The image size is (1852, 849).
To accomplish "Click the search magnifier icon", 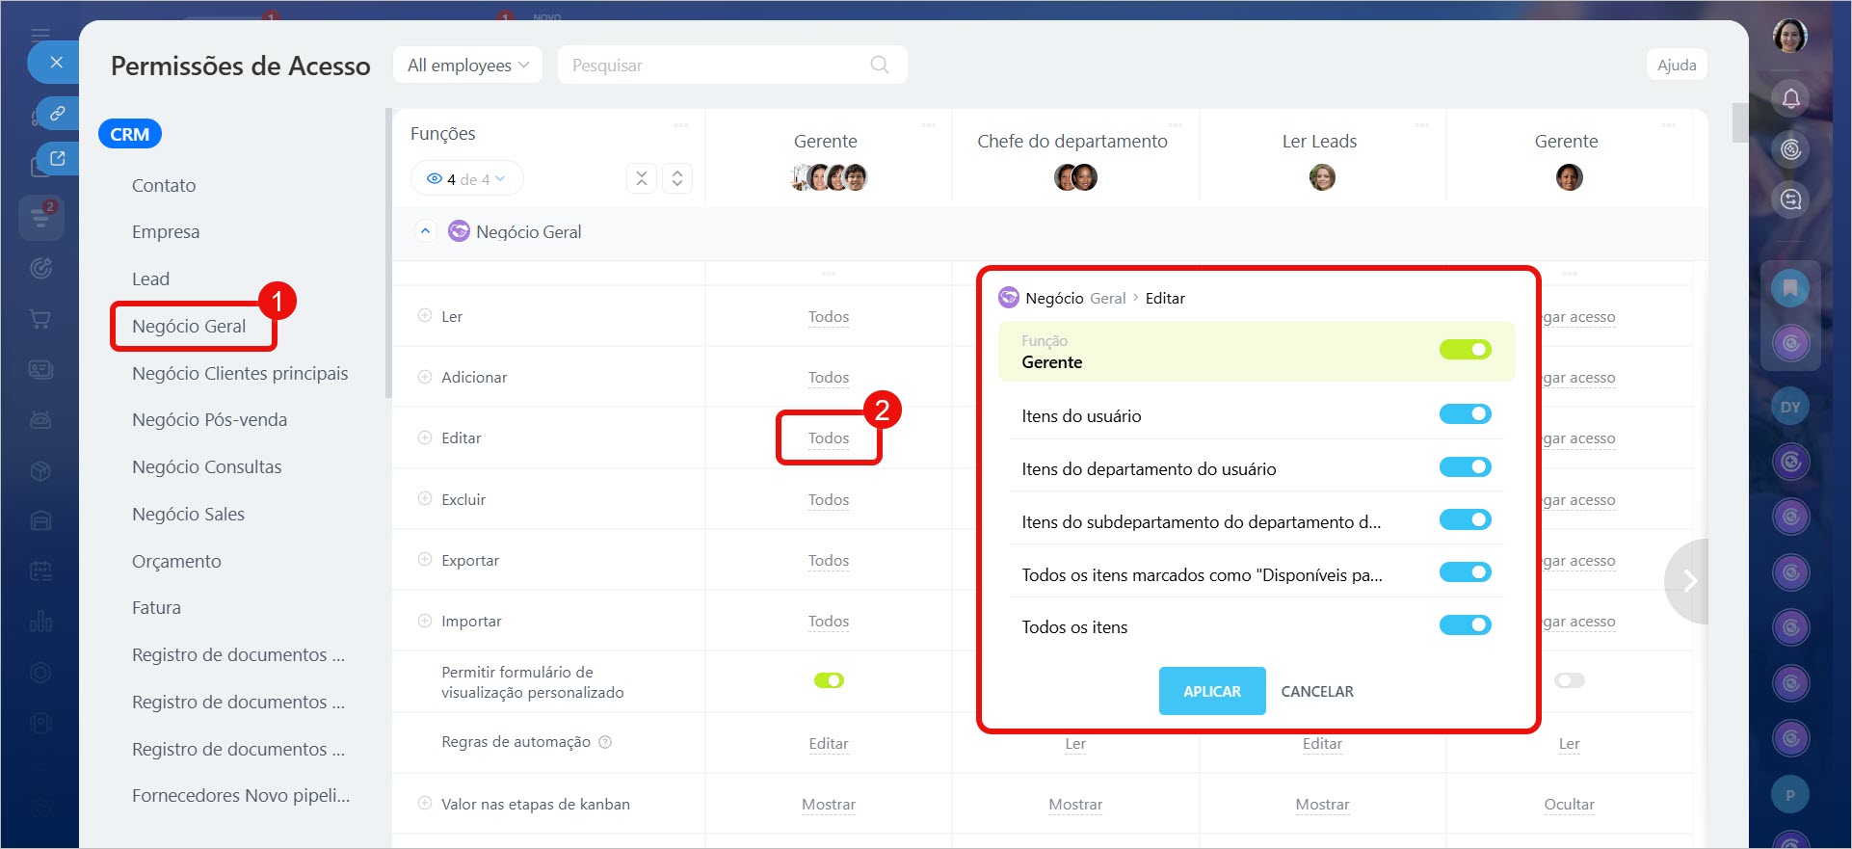I will pyautogui.click(x=879, y=65).
